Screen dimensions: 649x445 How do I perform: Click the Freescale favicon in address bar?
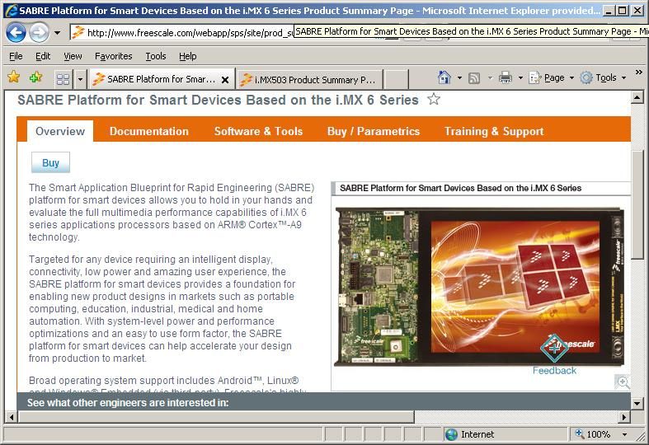point(78,33)
